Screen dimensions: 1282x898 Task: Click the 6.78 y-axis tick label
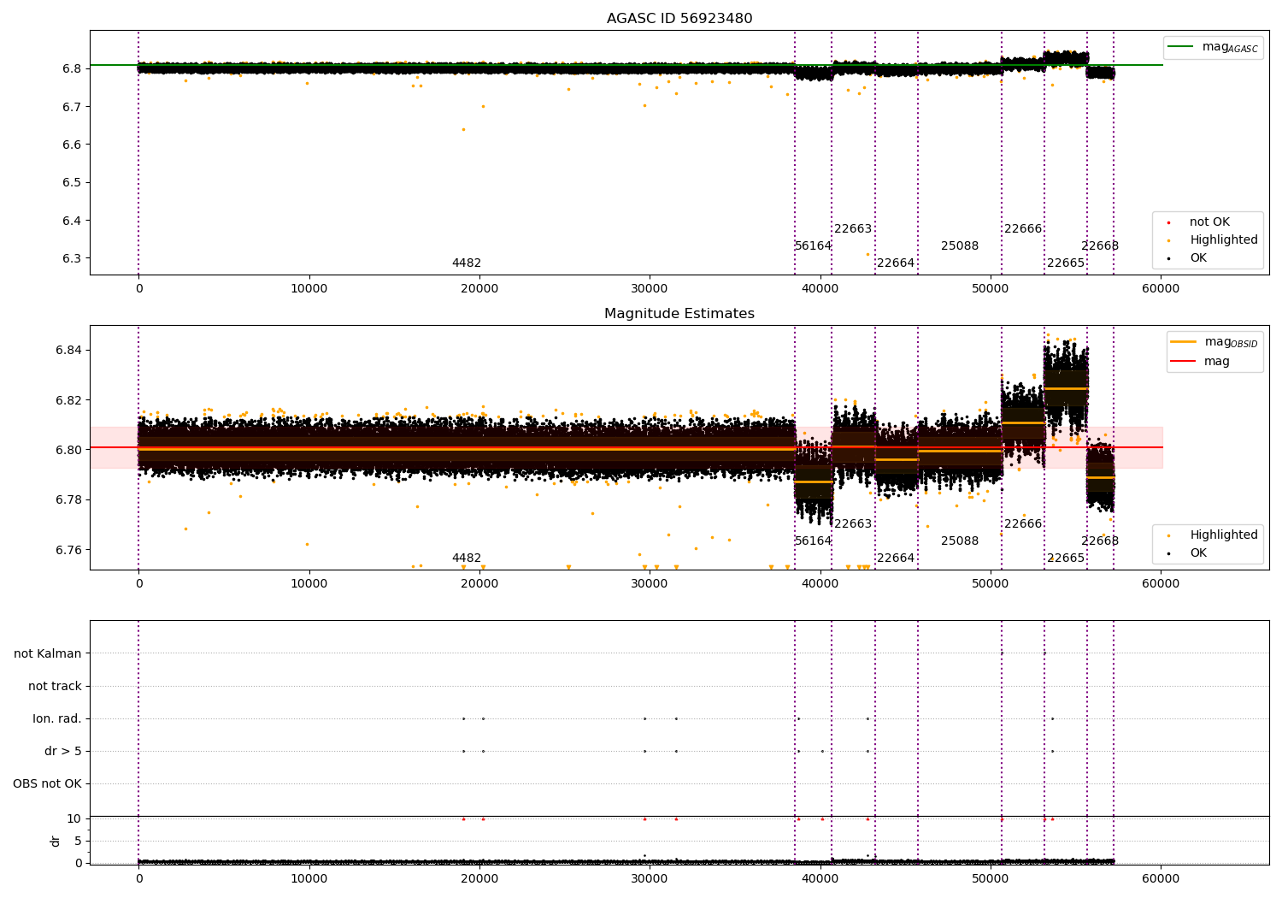[x=68, y=500]
